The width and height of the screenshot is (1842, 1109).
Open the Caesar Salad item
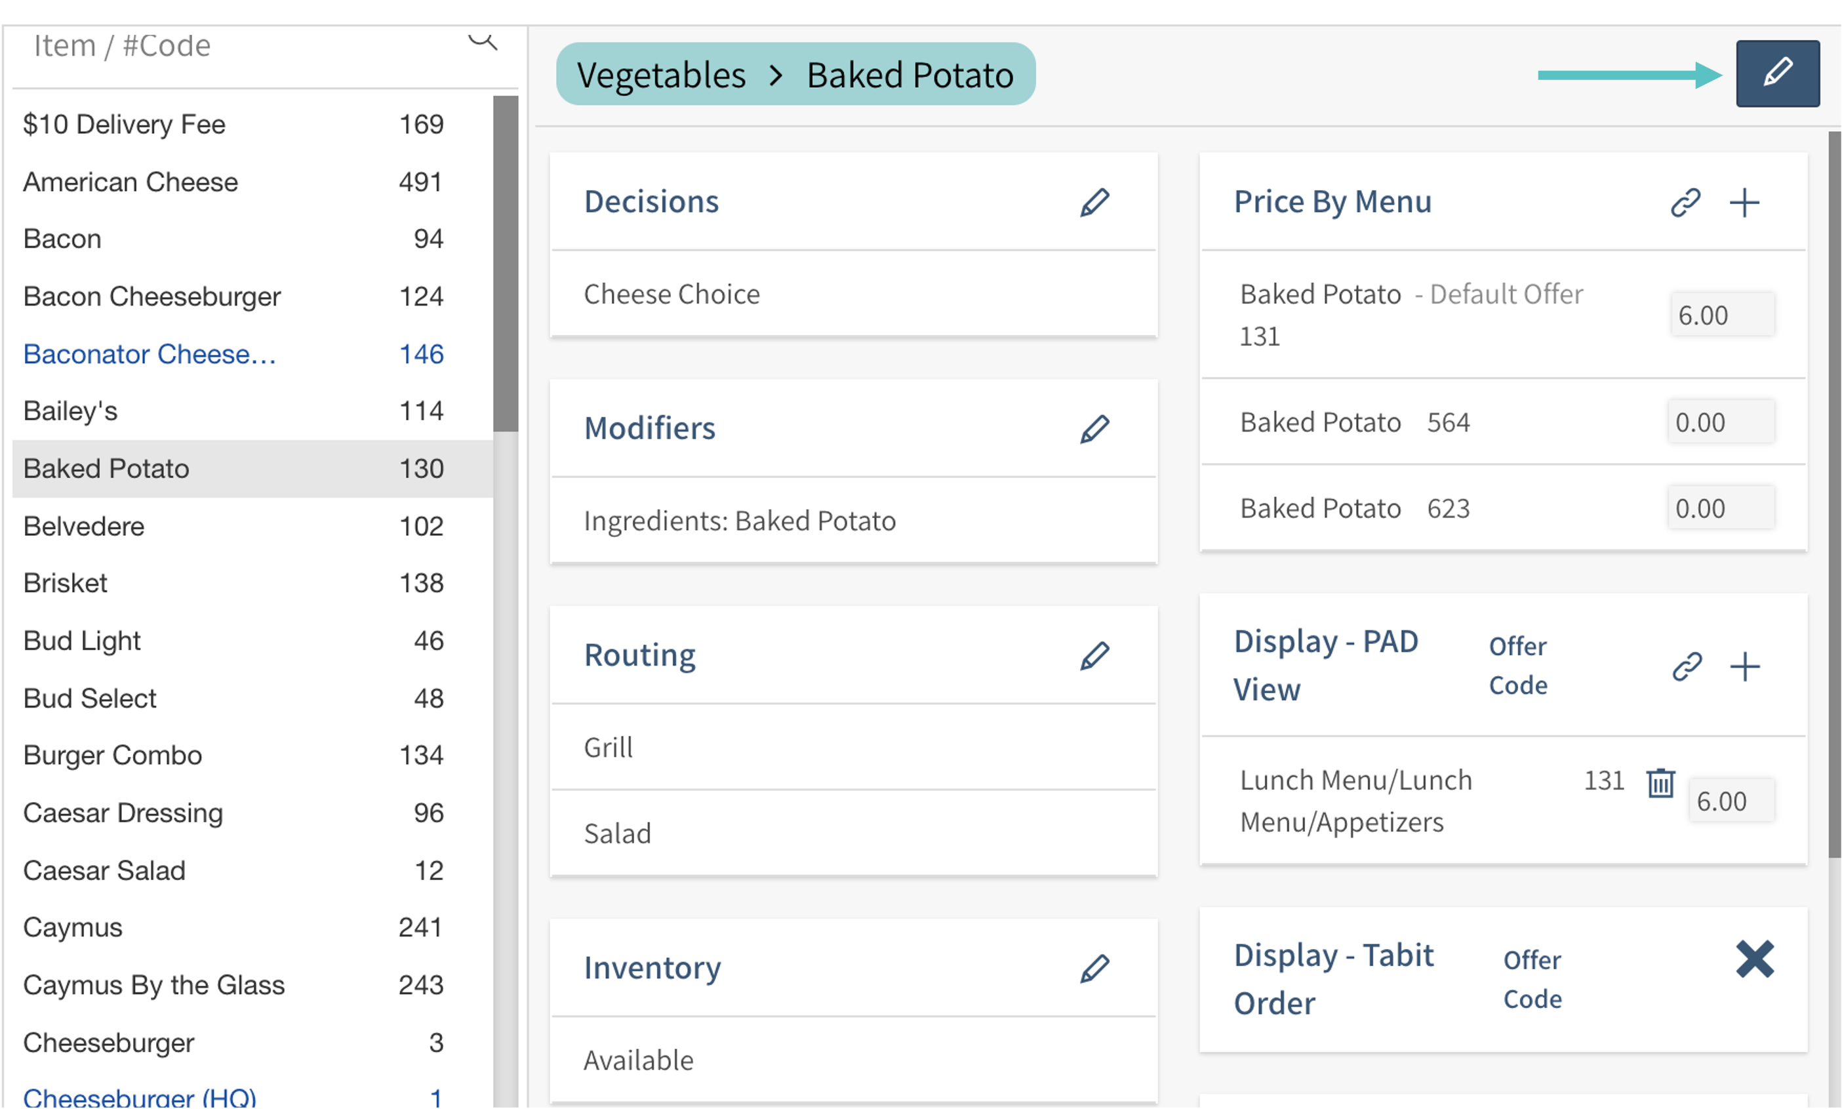click(104, 871)
